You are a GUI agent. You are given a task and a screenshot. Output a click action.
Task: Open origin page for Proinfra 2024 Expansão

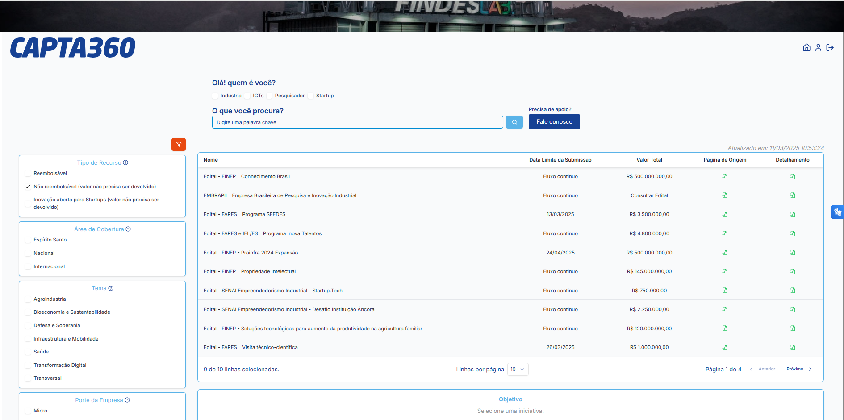click(725, 253)
